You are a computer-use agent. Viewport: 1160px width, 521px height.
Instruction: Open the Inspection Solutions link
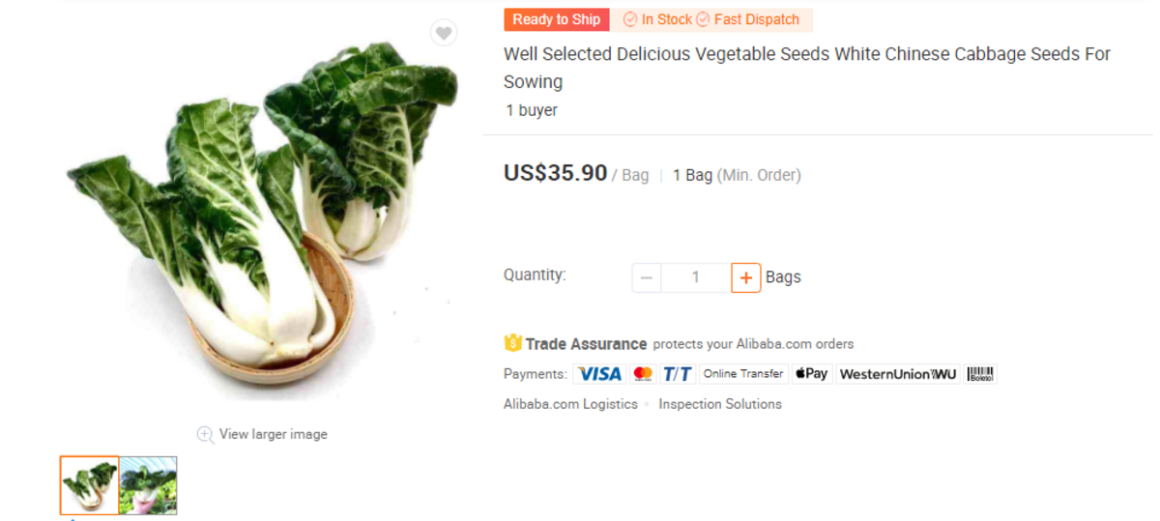click(720, 404)
